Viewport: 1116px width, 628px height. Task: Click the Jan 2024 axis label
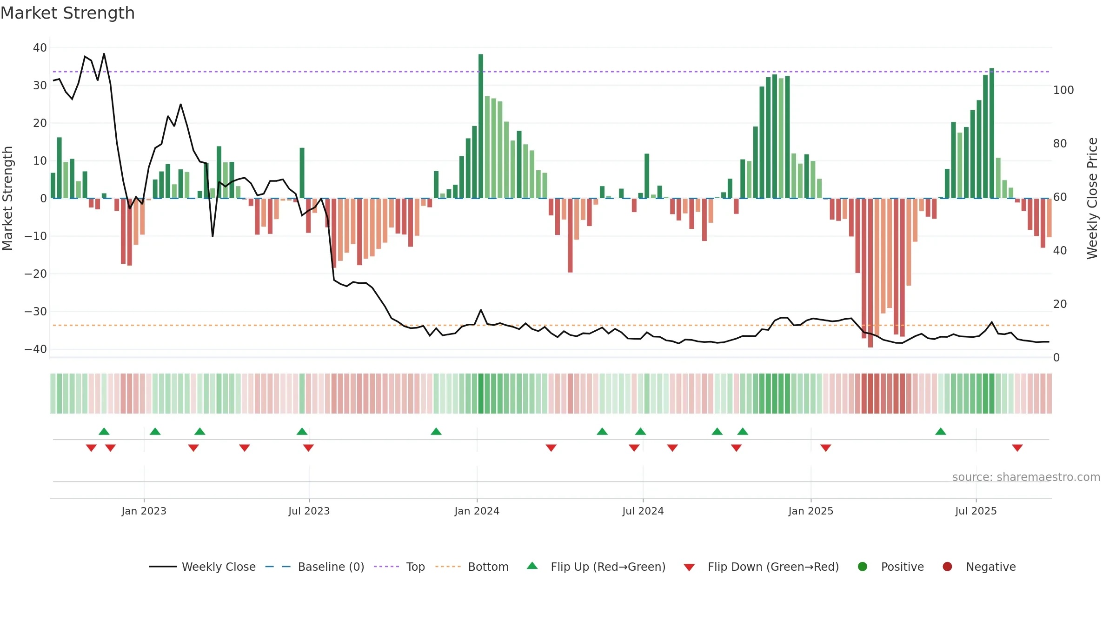(477, 511)
